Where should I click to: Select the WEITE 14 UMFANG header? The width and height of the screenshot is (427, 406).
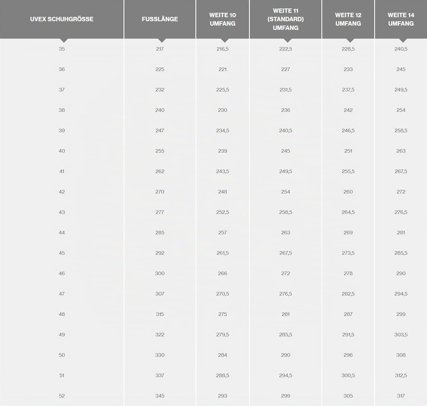click(401, 19)
